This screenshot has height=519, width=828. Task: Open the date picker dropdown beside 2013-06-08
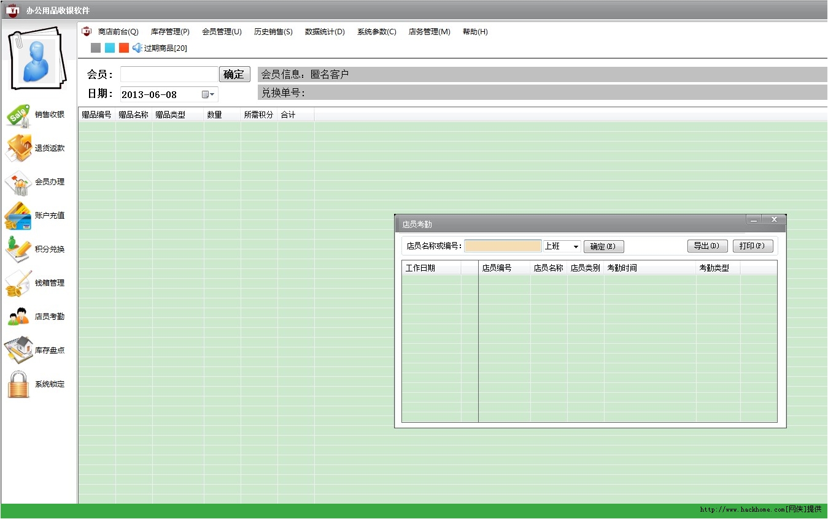(x=211, y=94)
